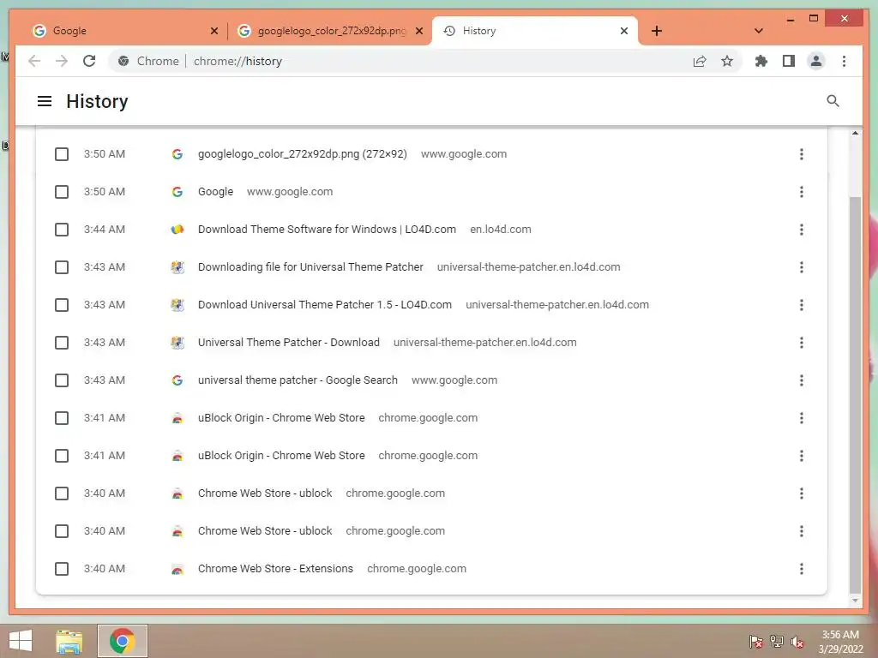Image resolution: width=878 pixels, height=658 pixels.
Task: Open universal theme patcher - Google Search link
Action: pos(298,380)
